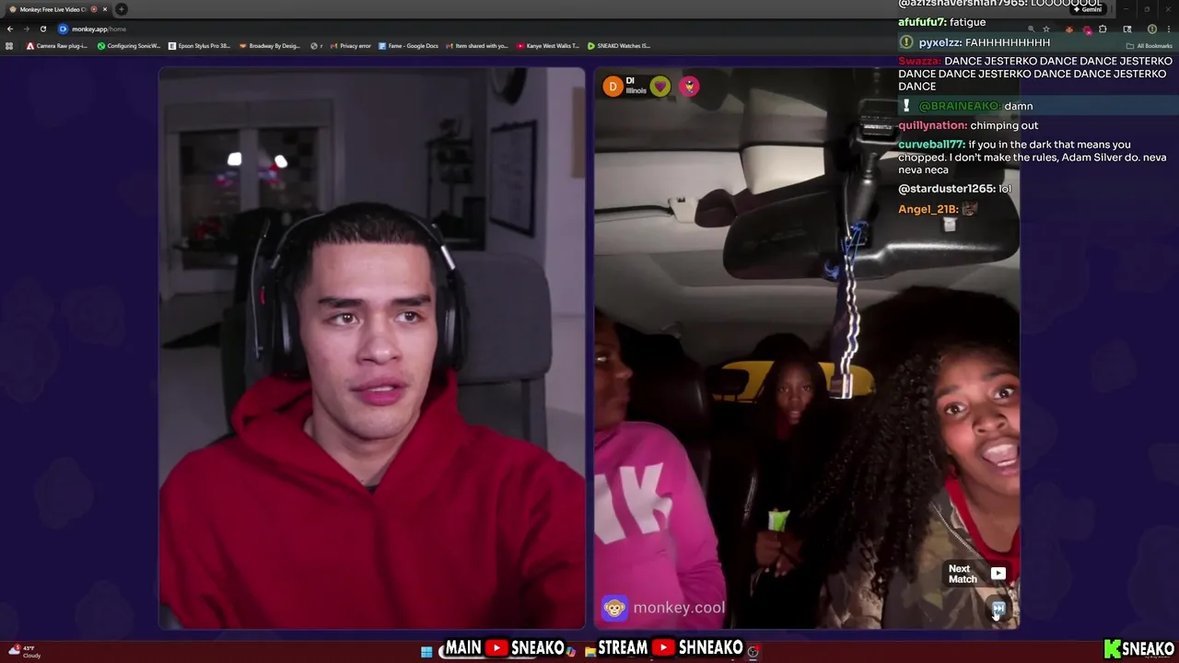Screen dimensions: 1179x663
Task: Open the Broadway By Design bookmark
Action: click(271, 45)
